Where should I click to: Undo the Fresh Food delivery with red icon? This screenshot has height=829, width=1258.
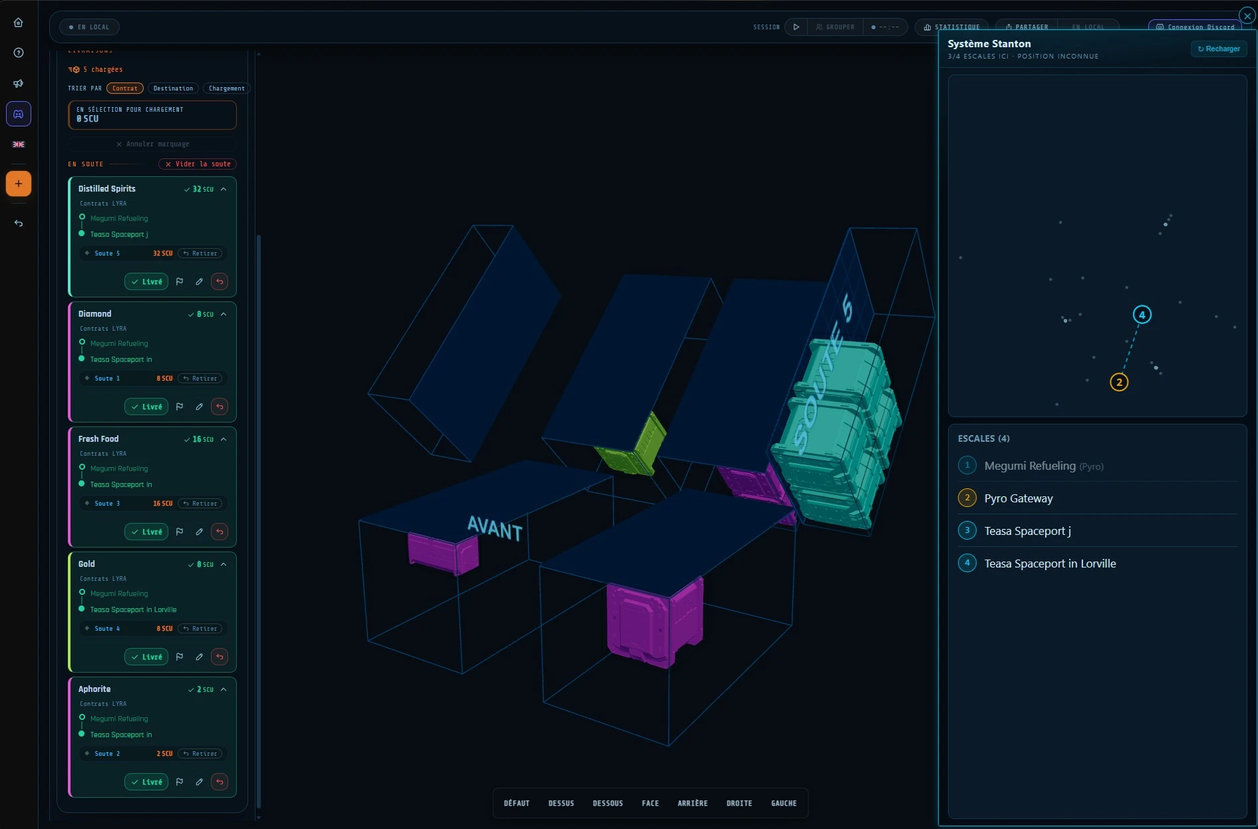220,532
